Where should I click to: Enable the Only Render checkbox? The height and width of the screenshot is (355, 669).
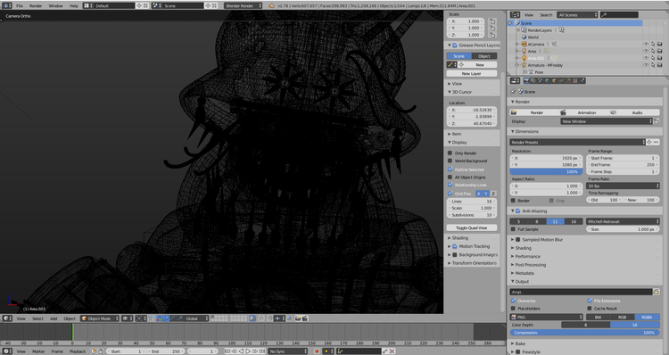[450, 153]
